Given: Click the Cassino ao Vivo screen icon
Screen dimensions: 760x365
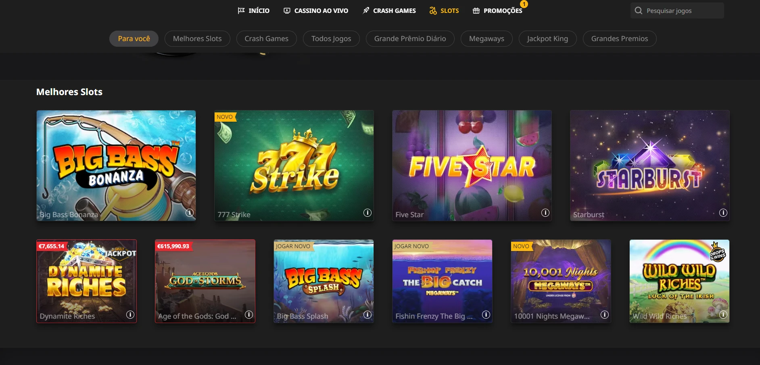Looking at the screenshot, I should pyautogui.click(x=287, y=10).
